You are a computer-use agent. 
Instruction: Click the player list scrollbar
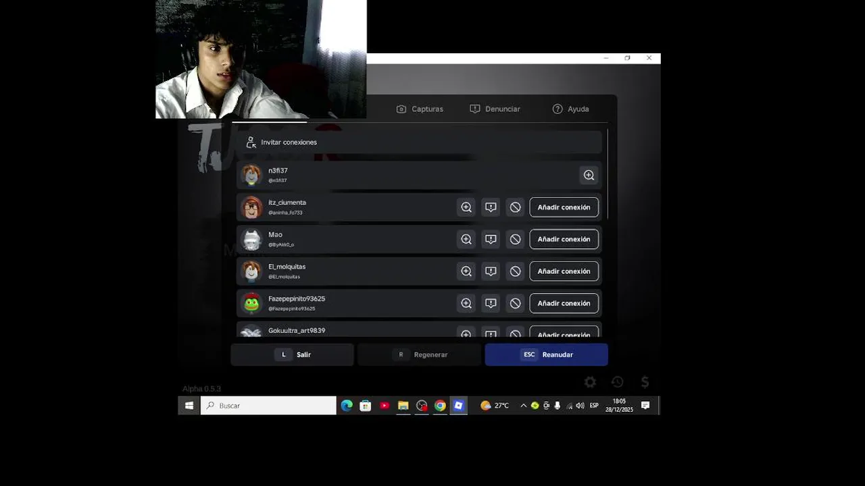pyautogui.click(x=608, y=174)
